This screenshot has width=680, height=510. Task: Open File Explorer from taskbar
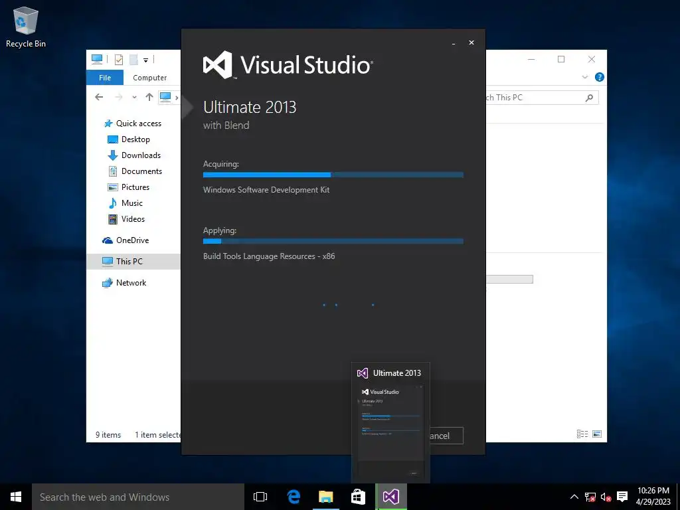pos(325,497)
